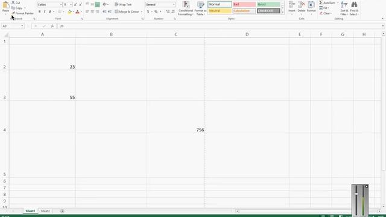386x217 pixels.
Task: Apply the red font color
Action: (78, 11)
